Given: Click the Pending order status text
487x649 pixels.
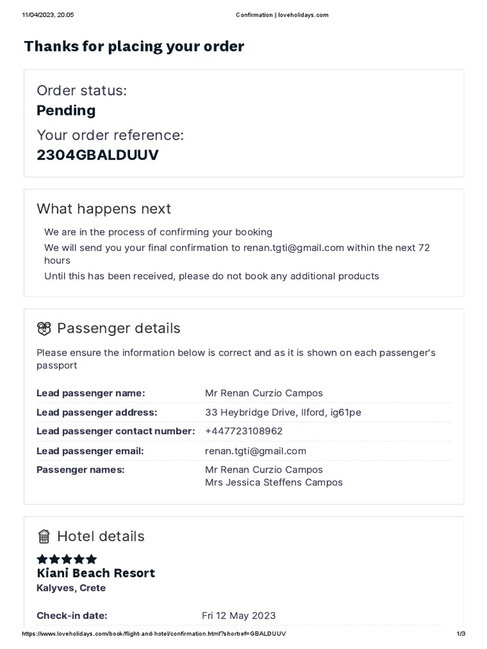Looking at the screenshot, I should click(66, 110).
